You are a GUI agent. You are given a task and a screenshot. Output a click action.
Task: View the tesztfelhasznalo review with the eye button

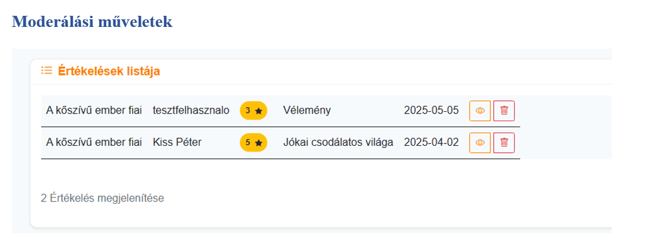tap(480, 111)
